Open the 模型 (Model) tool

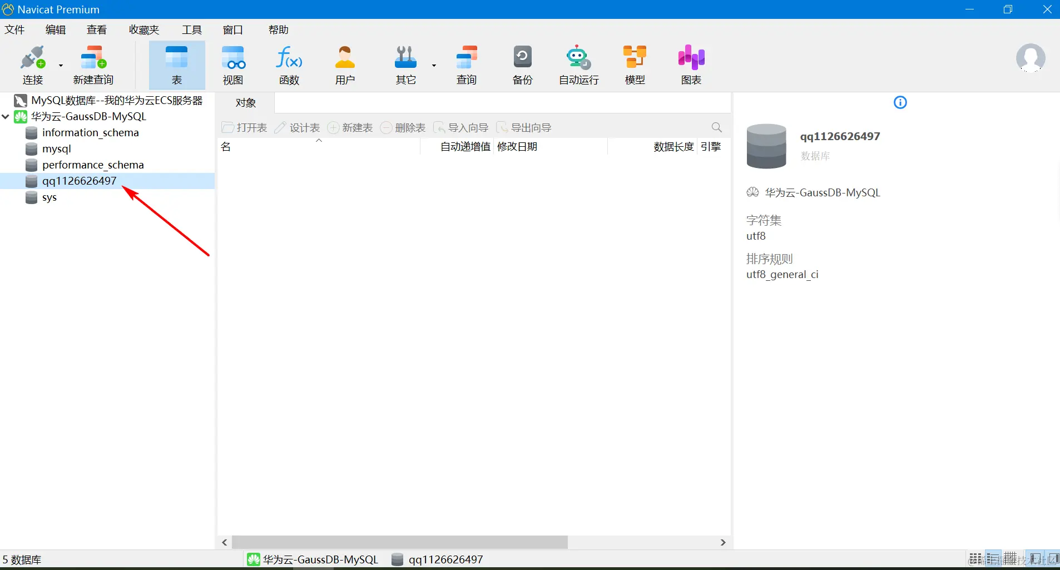[x=635, y=65]
